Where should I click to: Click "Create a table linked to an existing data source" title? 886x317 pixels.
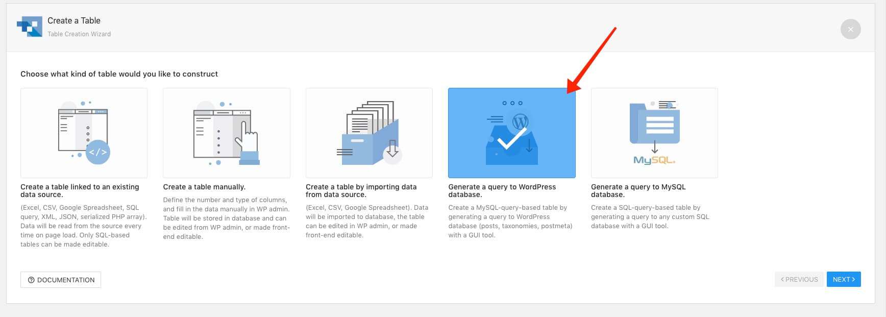[80, 190]
